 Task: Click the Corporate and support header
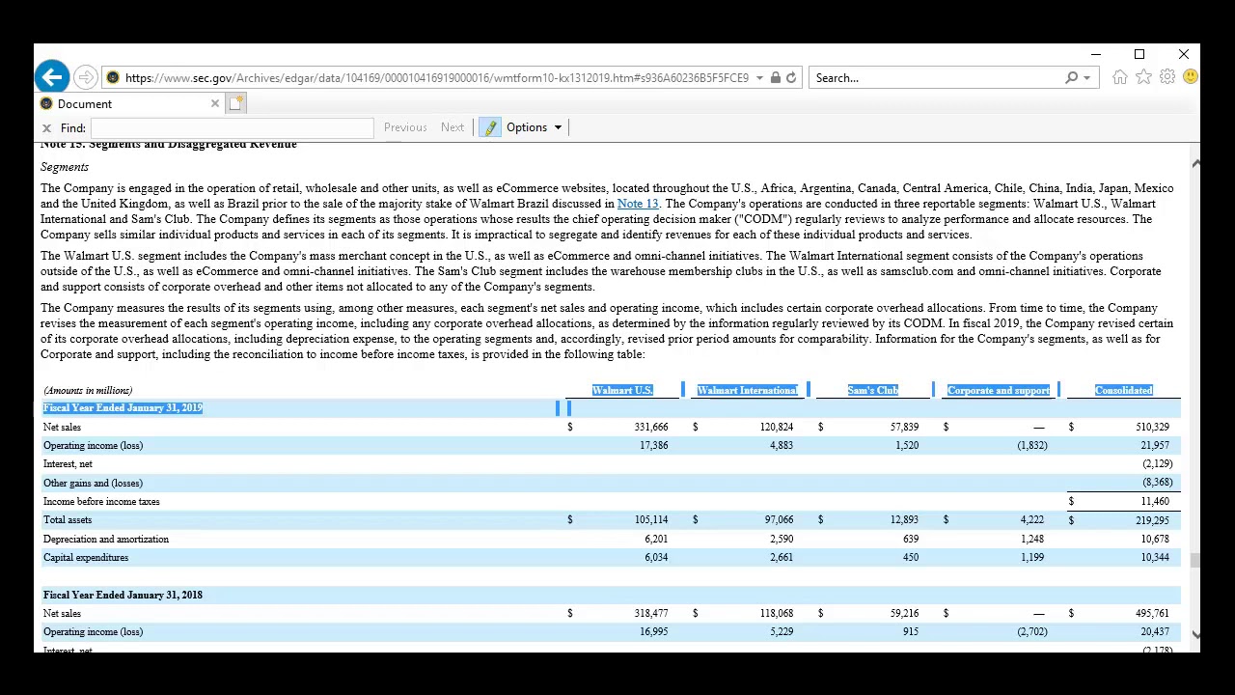click(999, 390)
